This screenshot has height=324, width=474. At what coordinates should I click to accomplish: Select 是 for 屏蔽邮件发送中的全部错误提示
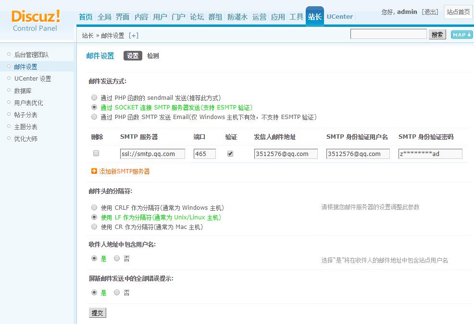[94, 292]
